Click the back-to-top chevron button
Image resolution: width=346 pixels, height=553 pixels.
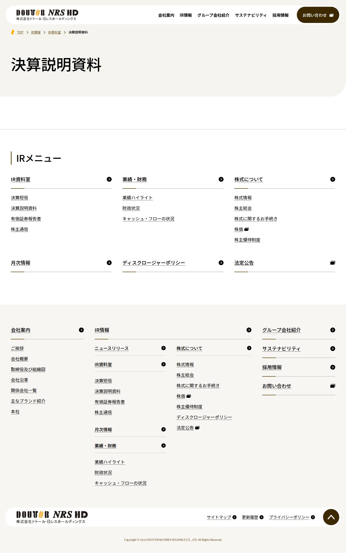coord(331,517)
